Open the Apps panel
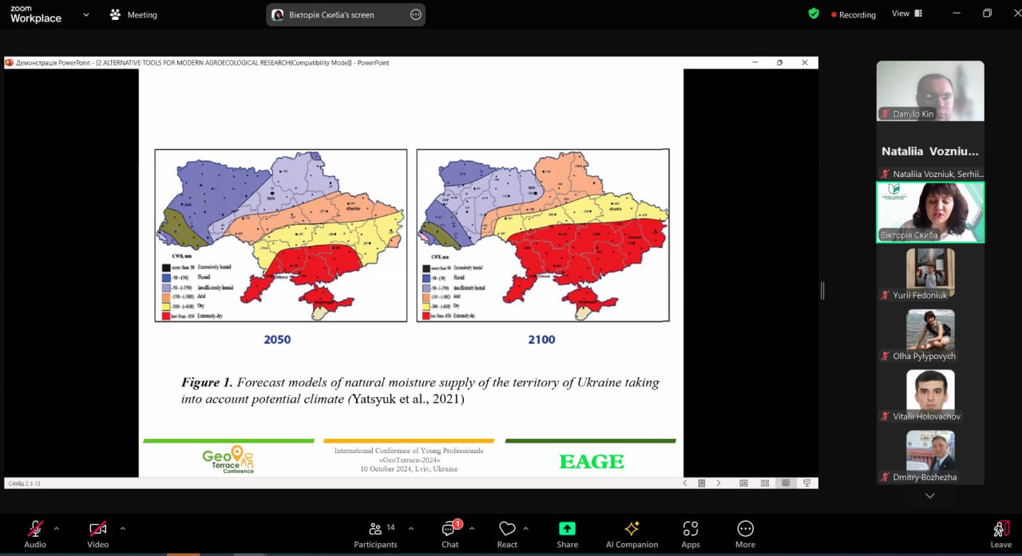The image size is (1022, 556). coord(691,534)
